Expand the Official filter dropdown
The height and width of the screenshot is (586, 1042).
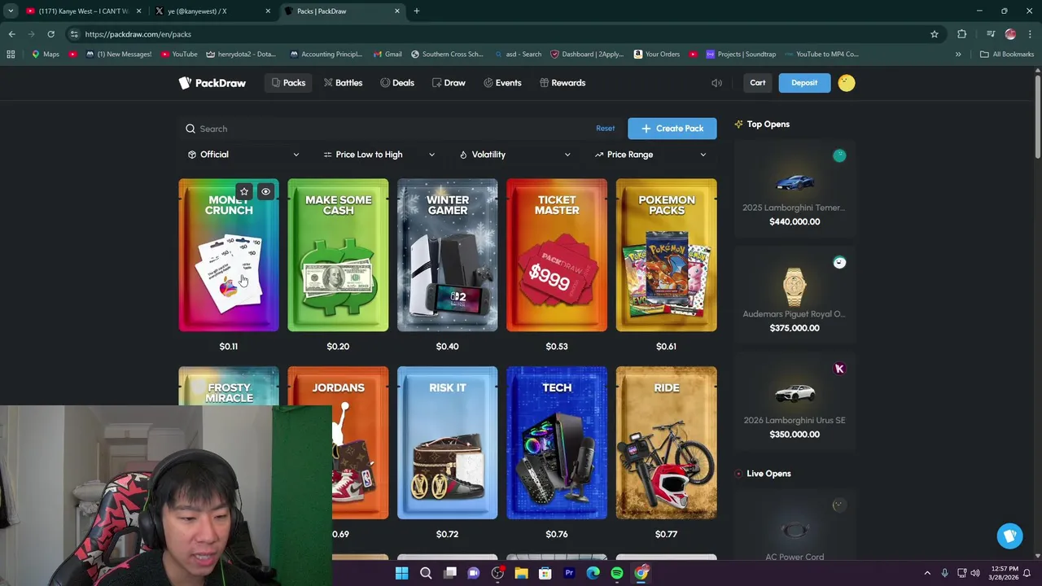click(243, 155)
